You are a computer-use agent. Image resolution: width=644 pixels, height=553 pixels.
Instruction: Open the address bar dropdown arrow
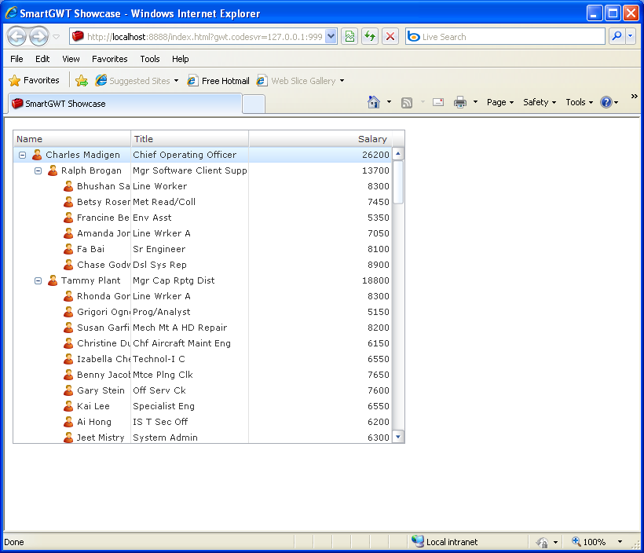pyautogui.click(x=331, y=37)
